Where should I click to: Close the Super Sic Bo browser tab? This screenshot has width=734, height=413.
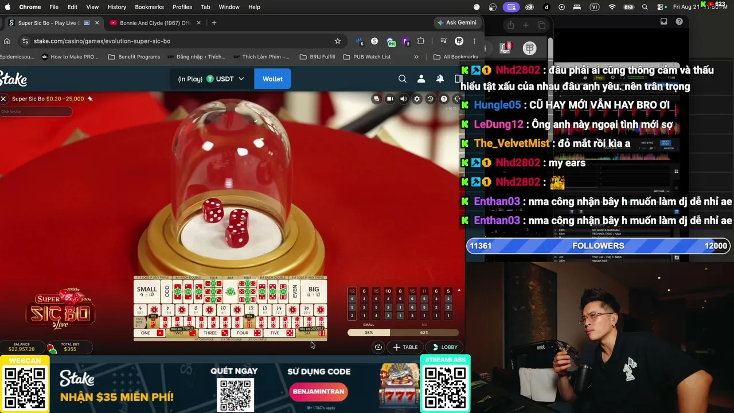pos(97,23)
